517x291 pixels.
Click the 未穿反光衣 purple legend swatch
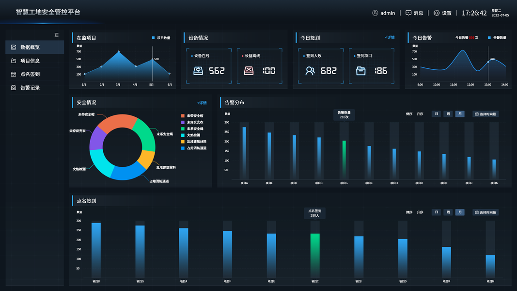tap(183, 122)
